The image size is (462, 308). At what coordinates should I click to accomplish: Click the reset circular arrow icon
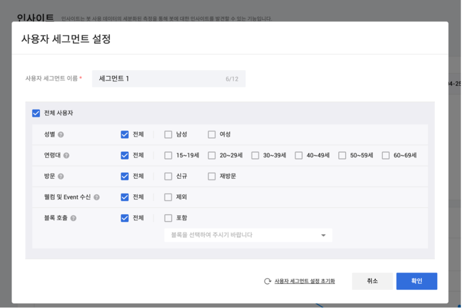pos(268,281)
